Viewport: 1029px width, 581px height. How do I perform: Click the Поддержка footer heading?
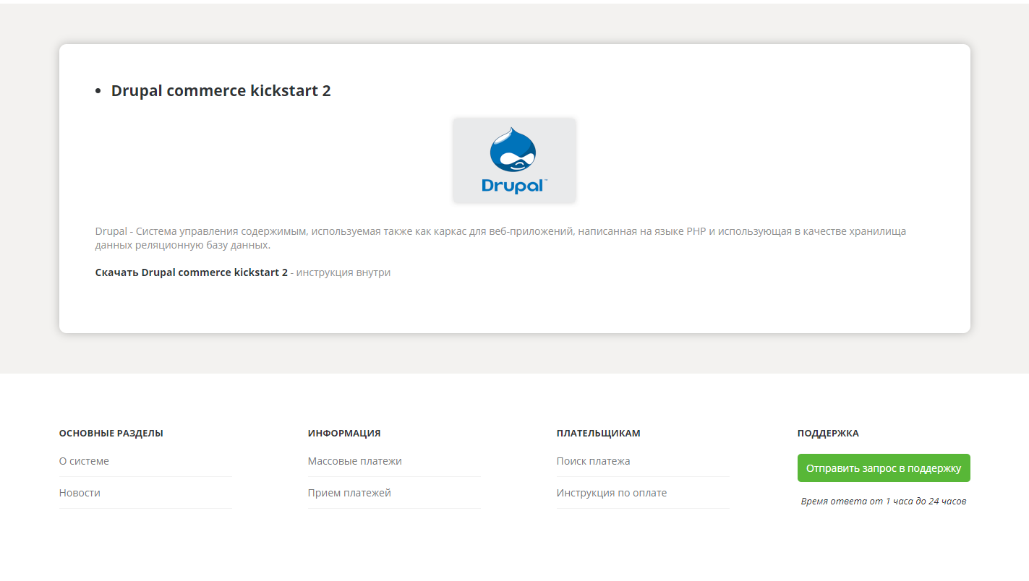[x=827, y=433]
